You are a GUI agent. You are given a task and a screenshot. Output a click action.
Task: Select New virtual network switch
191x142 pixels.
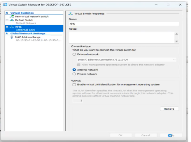point(32,16)
